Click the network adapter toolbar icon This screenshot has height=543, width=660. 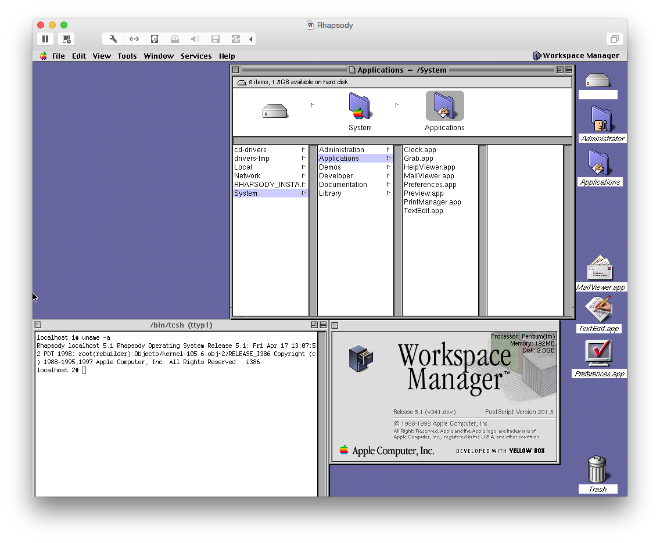click(134, 39)
